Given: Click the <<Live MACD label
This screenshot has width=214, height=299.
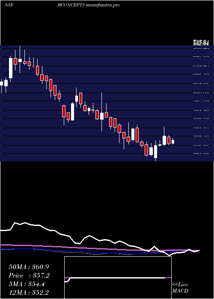Looking at the screenshot, I should [180, 288].
